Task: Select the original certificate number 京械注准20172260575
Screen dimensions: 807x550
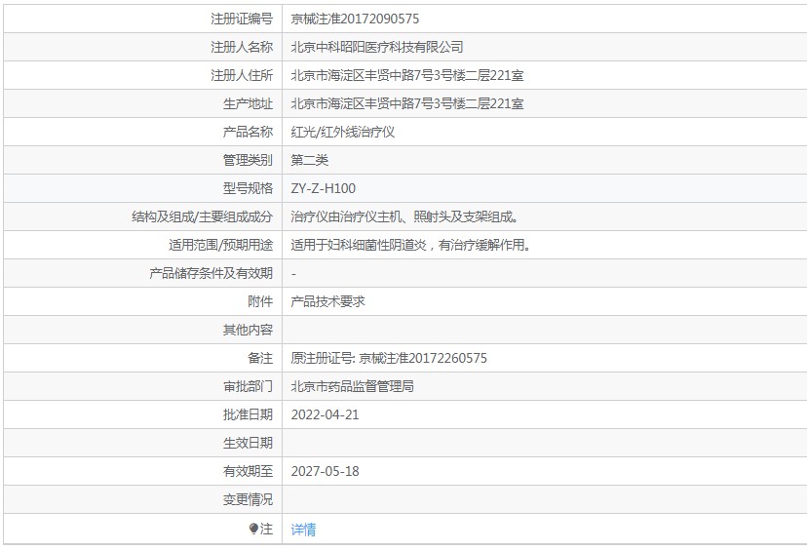Action: tap(423, 359)
